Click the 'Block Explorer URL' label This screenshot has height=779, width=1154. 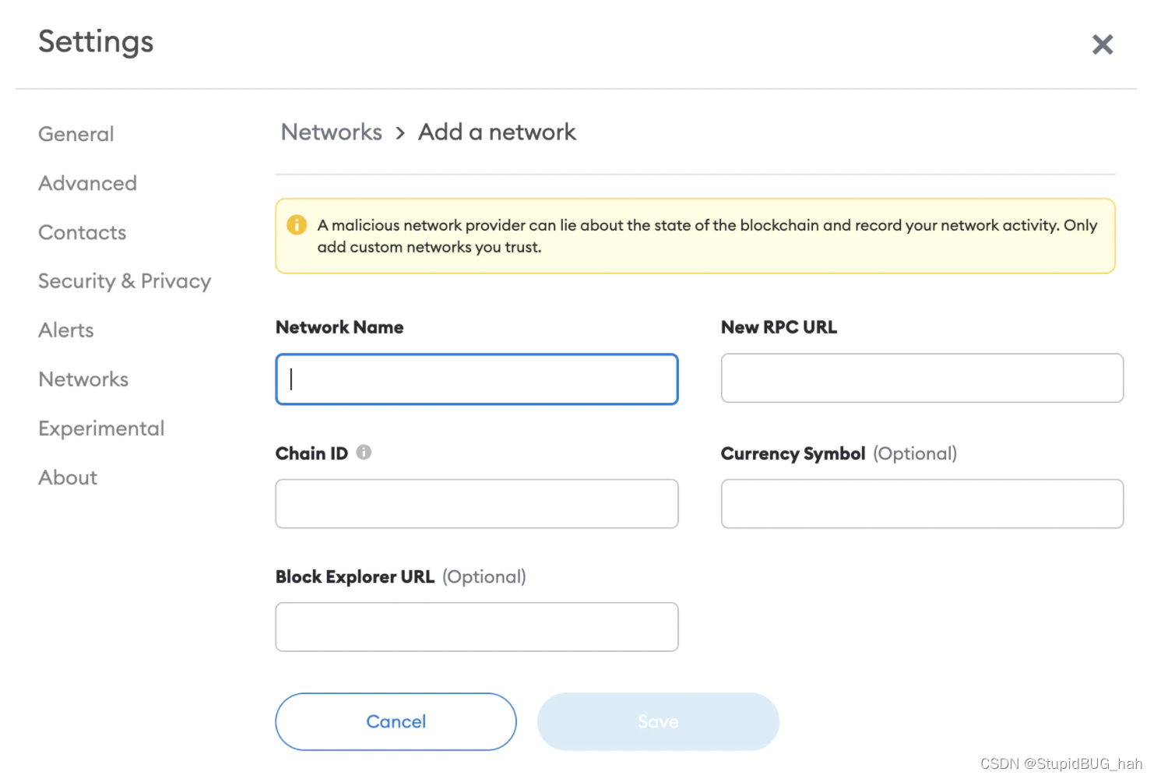coord(355,576)
